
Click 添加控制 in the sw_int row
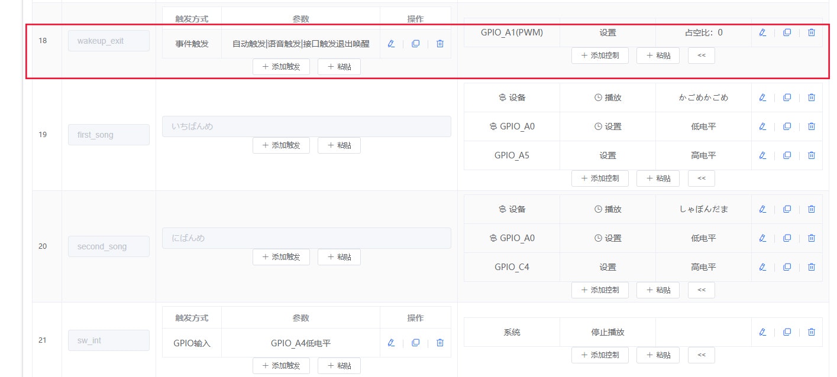coord(600,355)
